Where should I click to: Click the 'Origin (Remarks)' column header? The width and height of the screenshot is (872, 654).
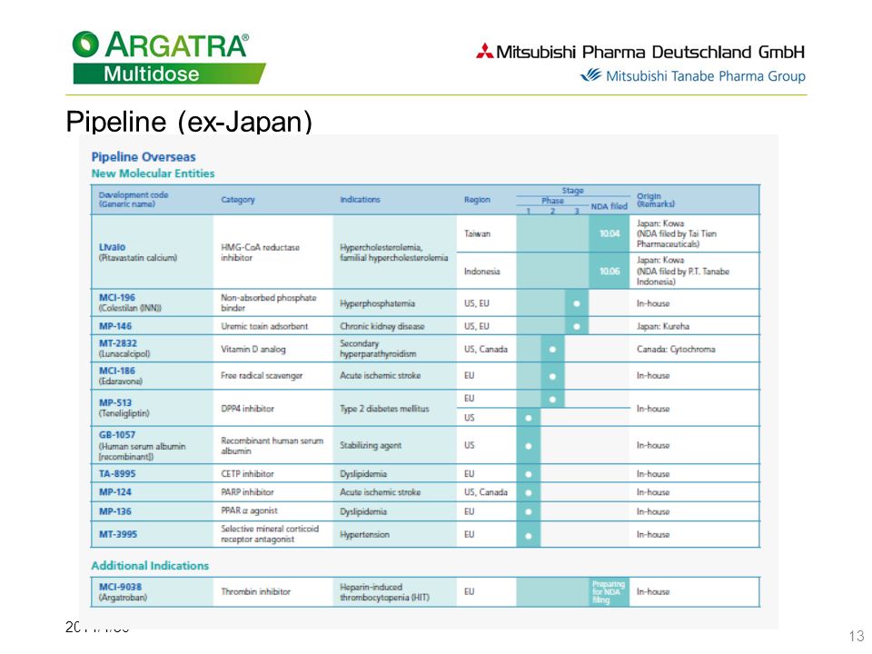pos(655,200)
